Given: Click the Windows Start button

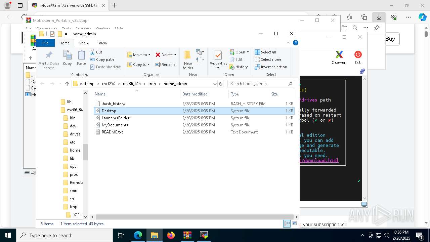Looking at the screenshot, I should 8,235.
